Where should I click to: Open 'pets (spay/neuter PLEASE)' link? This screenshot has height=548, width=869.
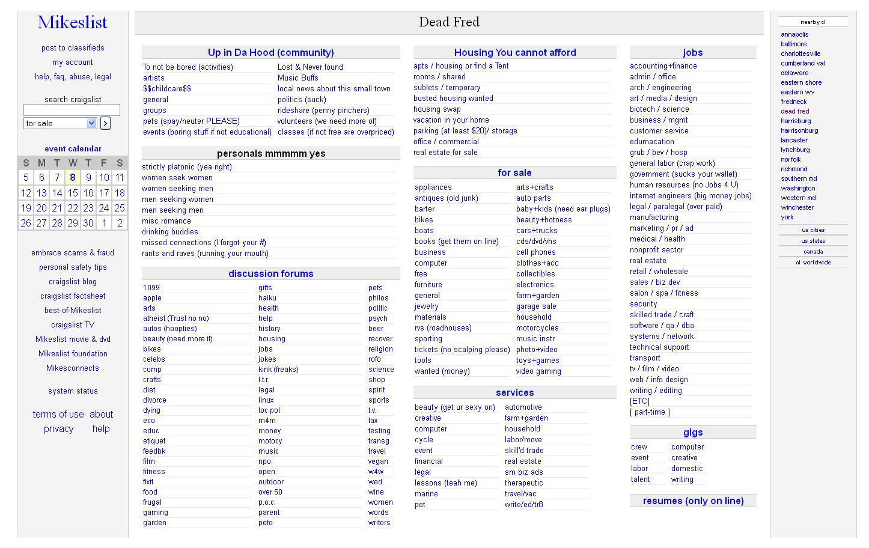[191, 121]
